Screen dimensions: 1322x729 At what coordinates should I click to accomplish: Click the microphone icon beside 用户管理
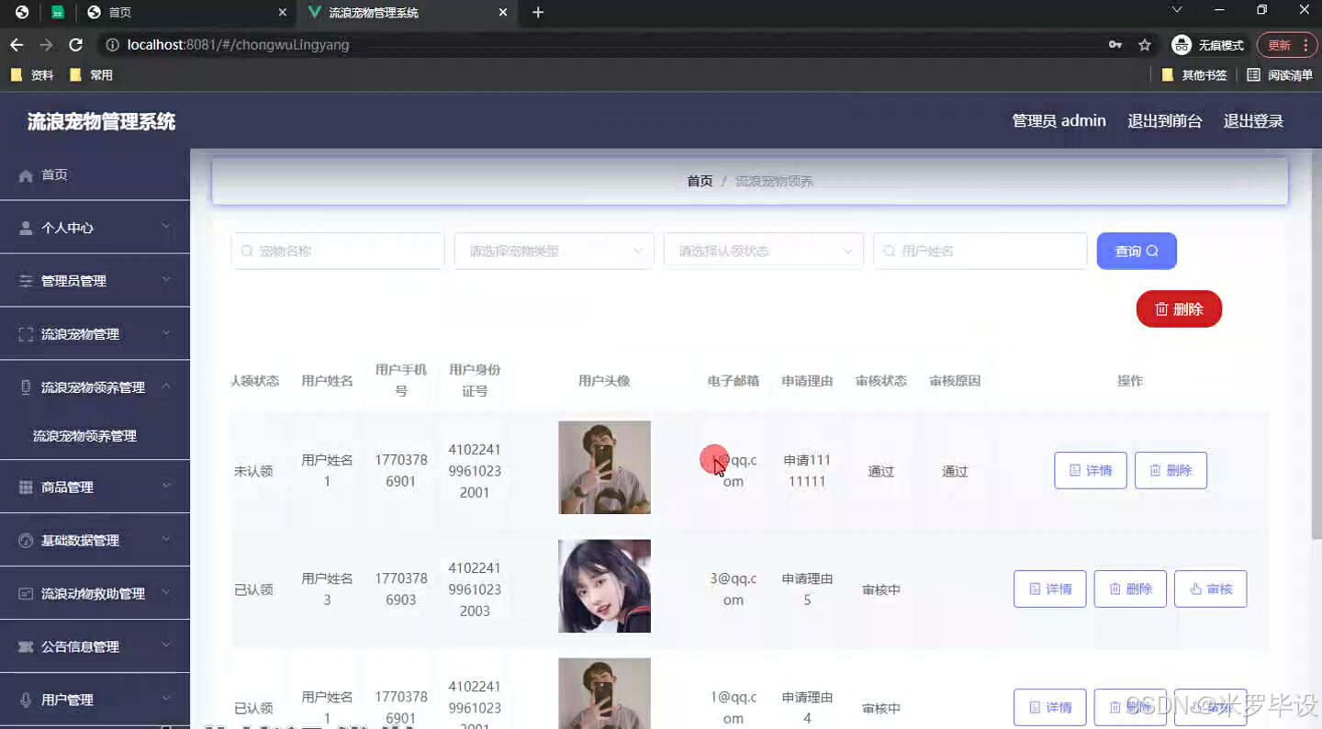[26, 700]
